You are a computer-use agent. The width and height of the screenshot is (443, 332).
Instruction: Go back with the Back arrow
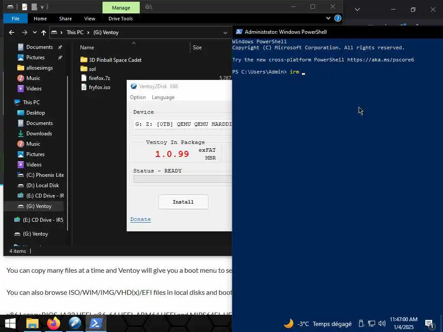click(12, 32)
